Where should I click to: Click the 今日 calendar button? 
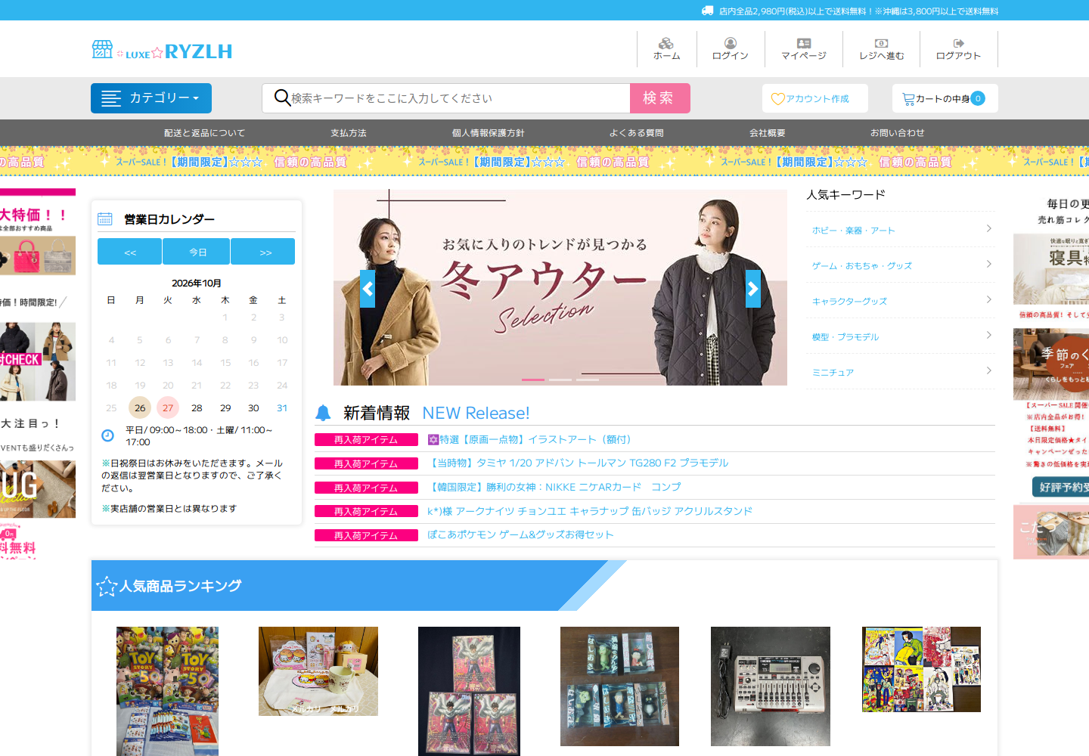coord(197,252)
